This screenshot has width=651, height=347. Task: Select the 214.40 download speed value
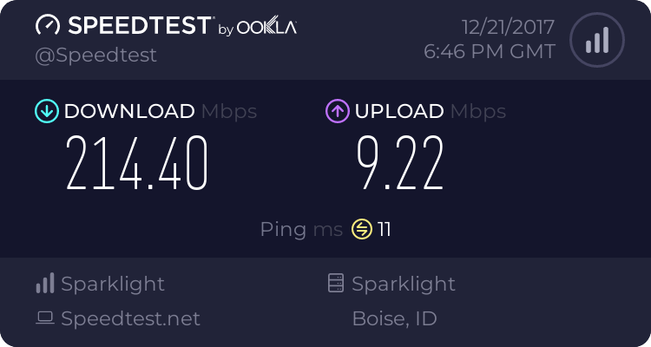pos(137,164)
